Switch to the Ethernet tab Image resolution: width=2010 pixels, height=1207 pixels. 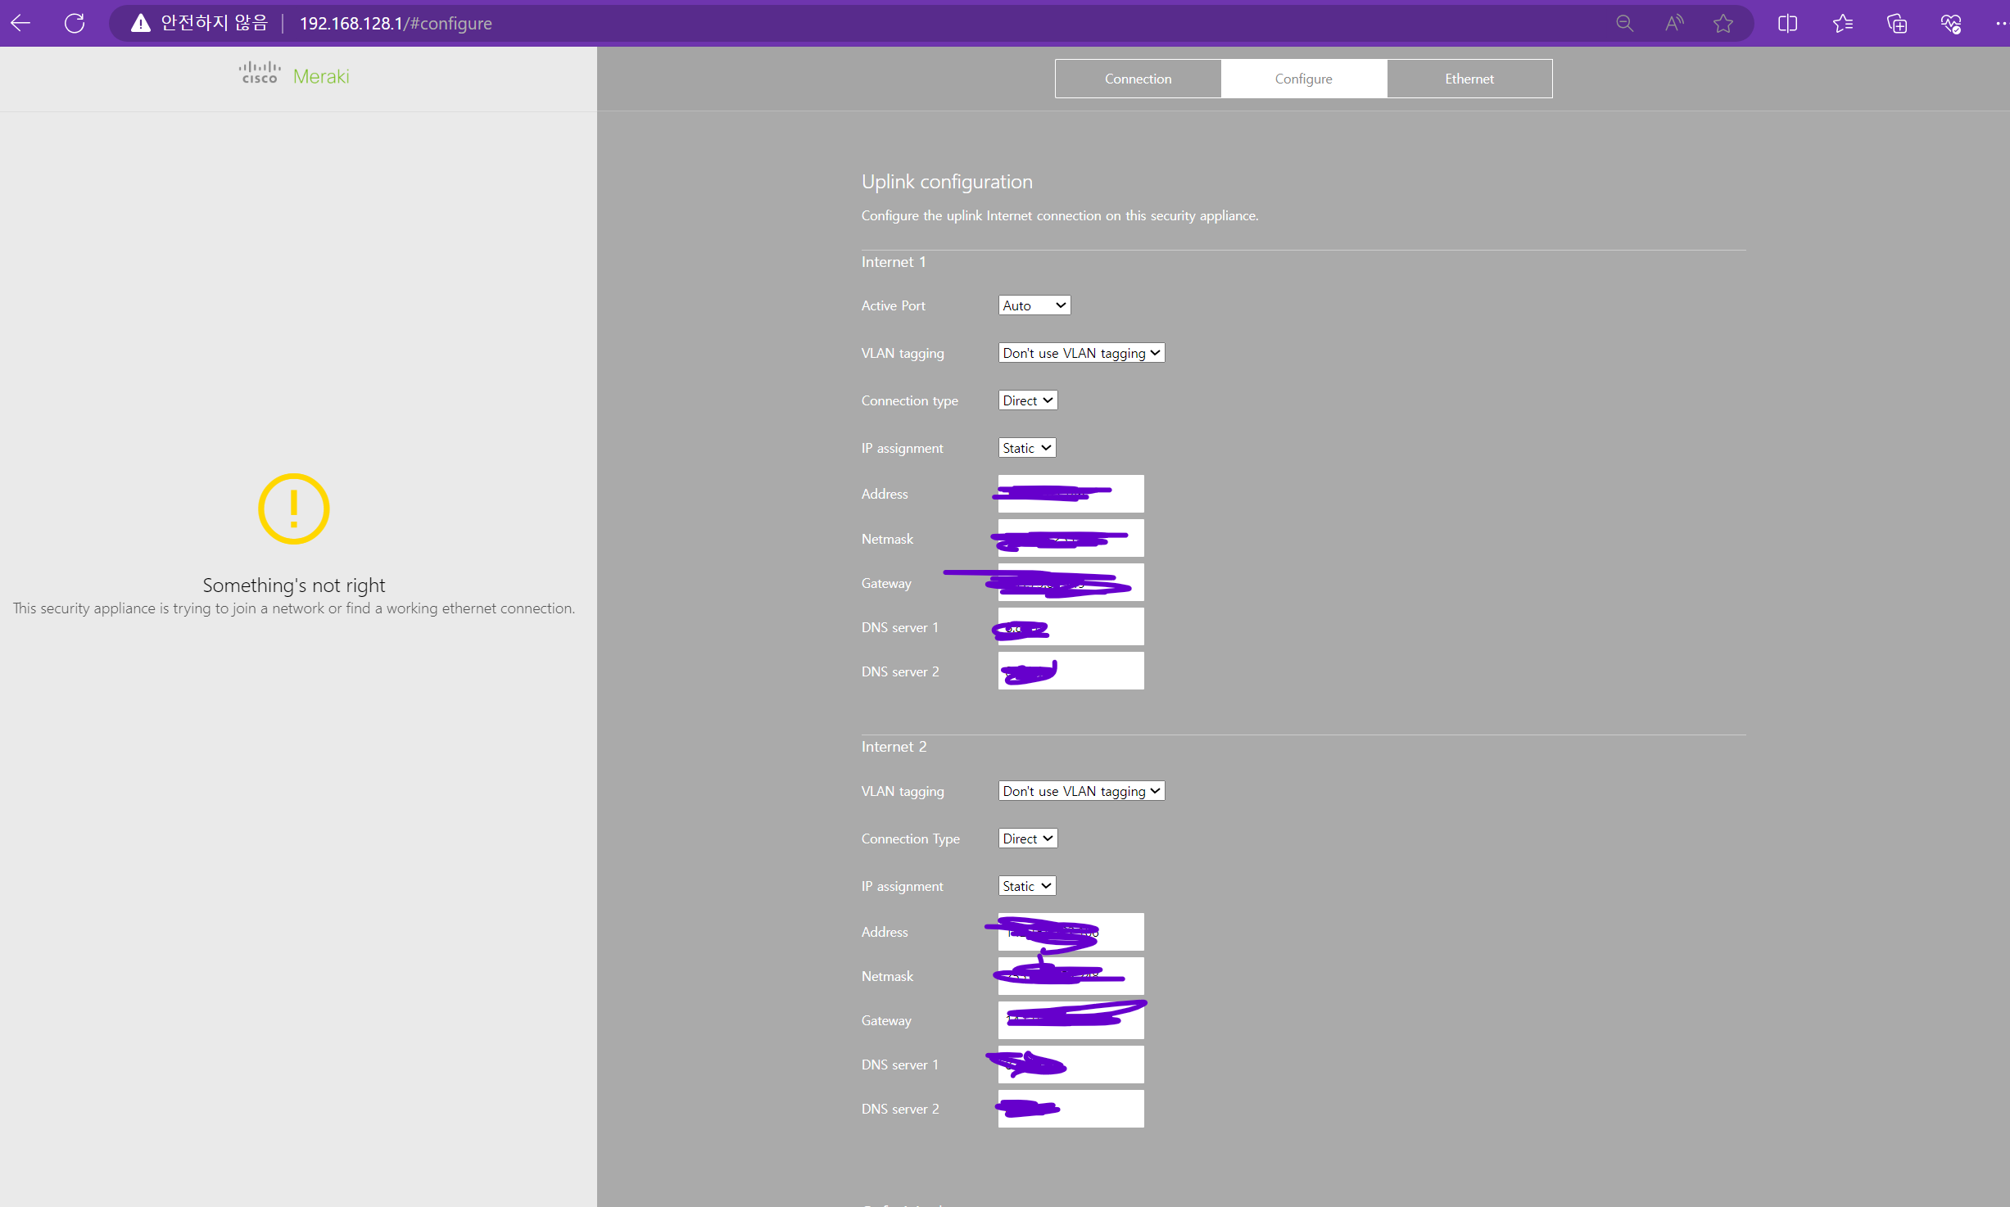point(1469,78)
